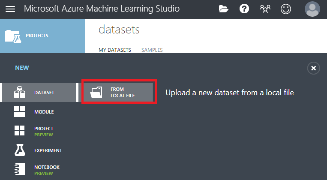The image size is (327, 180).
Task: Select Dataset in the New menu
Action: [38, 93]
